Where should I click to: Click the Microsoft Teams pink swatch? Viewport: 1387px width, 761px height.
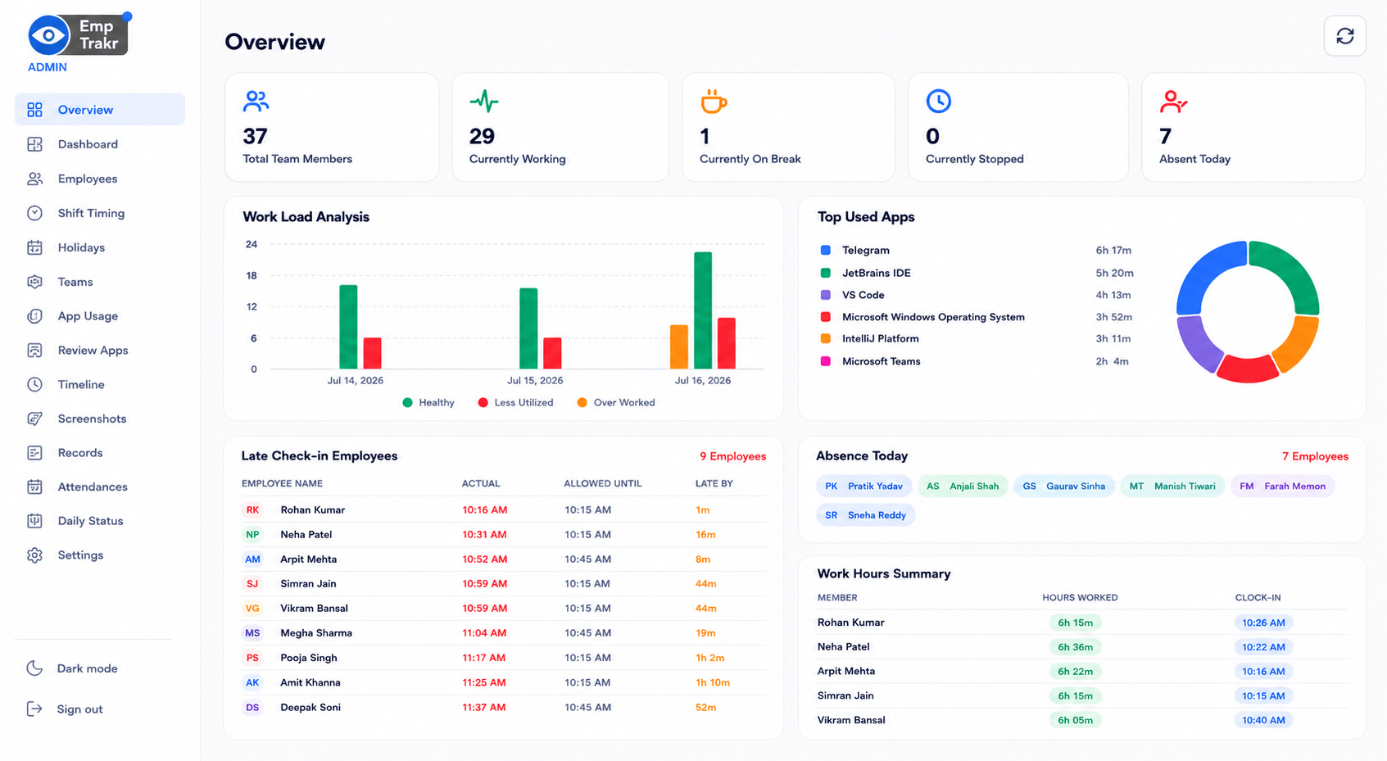[x=826, y=361]
